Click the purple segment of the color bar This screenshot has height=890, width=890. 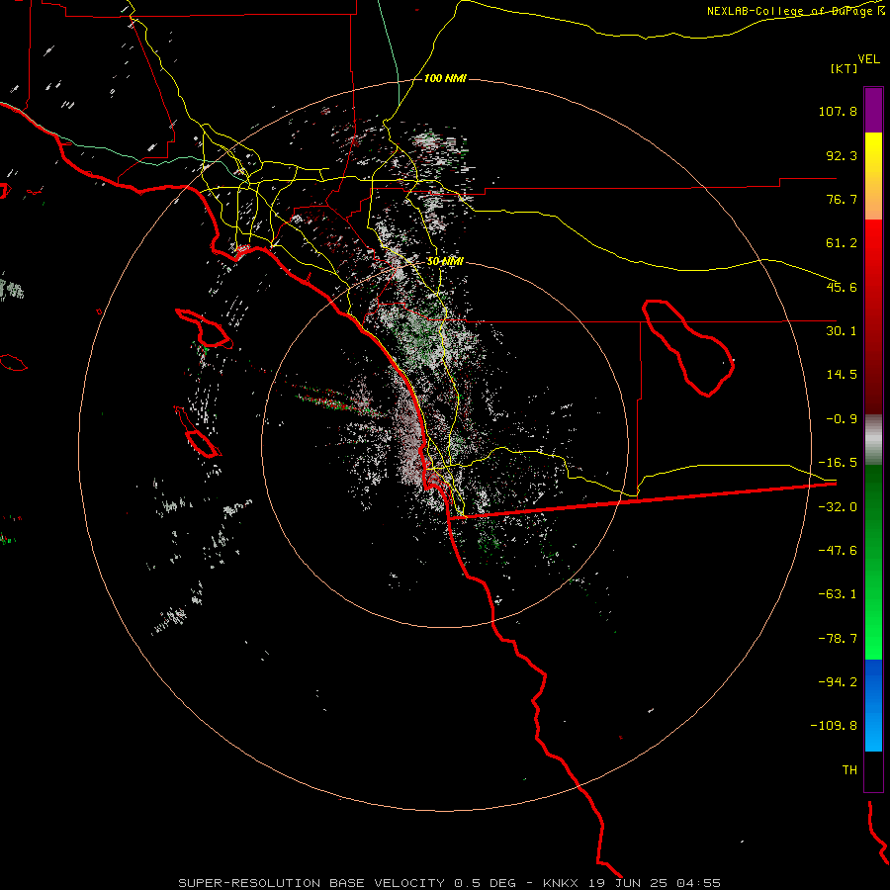pos(873,110)
